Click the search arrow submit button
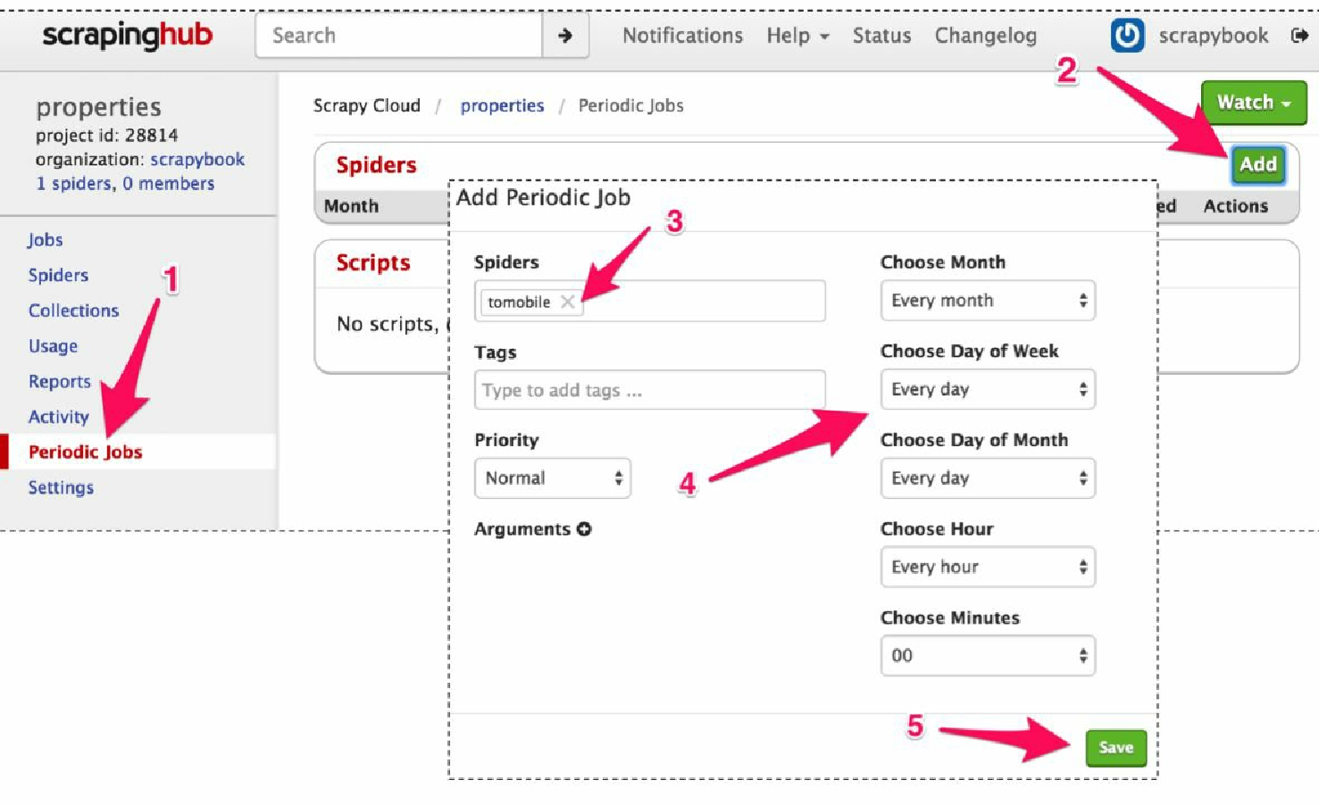 pos(565,36)
